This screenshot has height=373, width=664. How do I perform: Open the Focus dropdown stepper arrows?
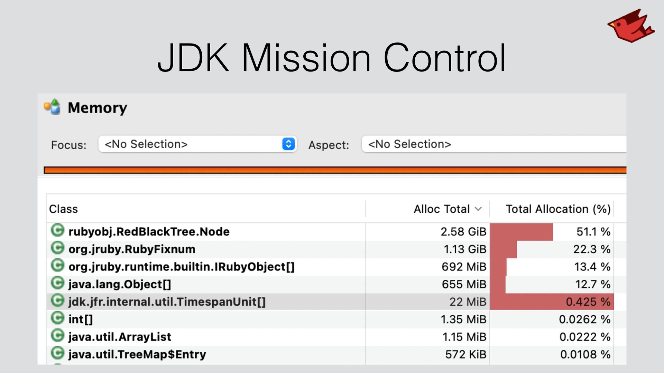click(288, 144)
